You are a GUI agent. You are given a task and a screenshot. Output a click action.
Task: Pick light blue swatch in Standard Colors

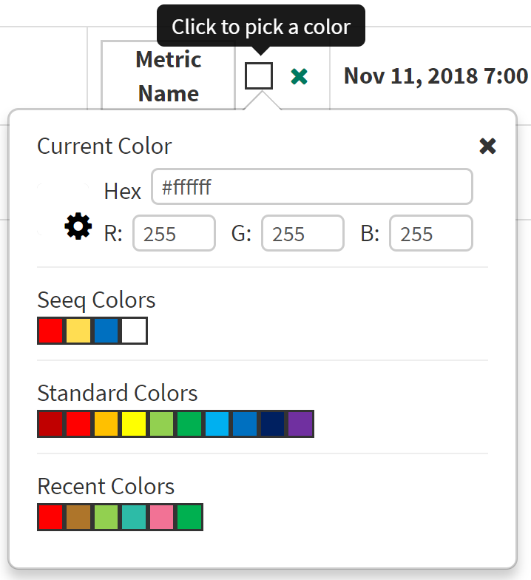pyautogui.click(x=217, y=424)
